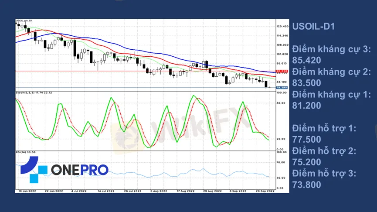Click the RSI(14) indicator label
This screenshot has width=377, height=212.
[26, 153]
